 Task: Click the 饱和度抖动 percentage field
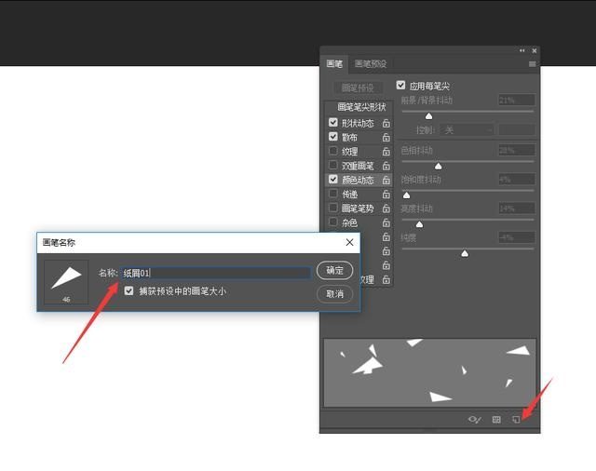(x=517, y=179)
